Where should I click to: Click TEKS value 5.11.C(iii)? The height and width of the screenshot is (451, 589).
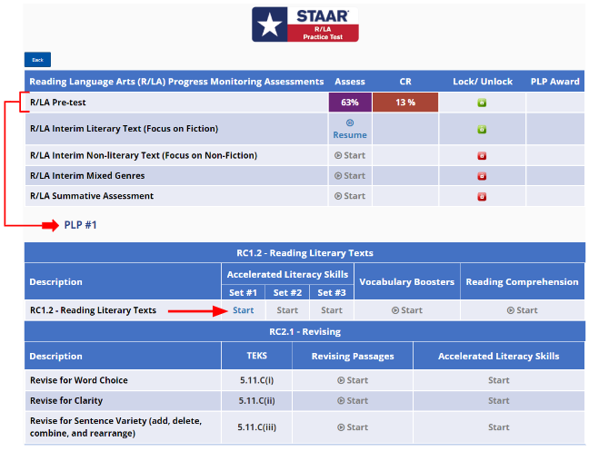click(257, 427)
